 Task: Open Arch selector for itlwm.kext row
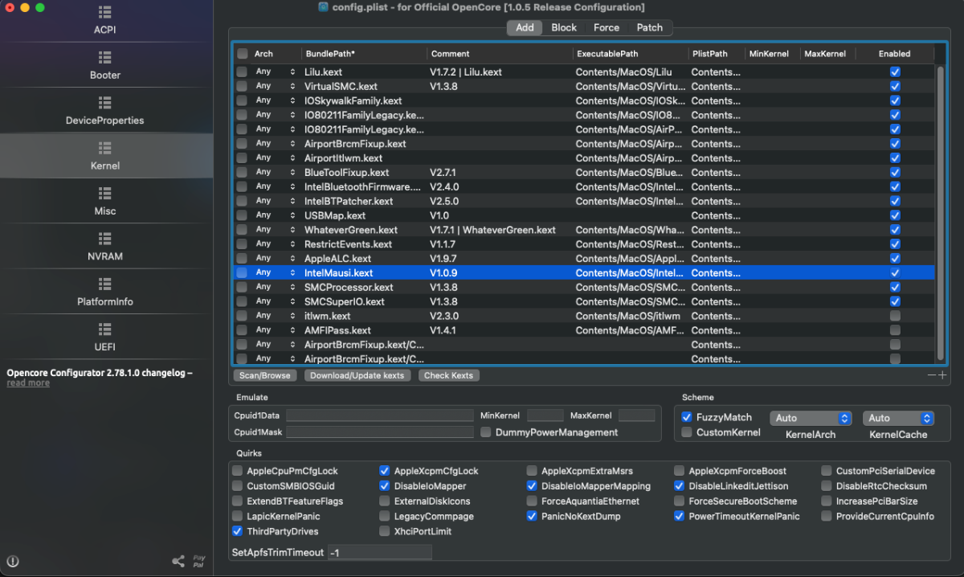(x=276, y=316)
